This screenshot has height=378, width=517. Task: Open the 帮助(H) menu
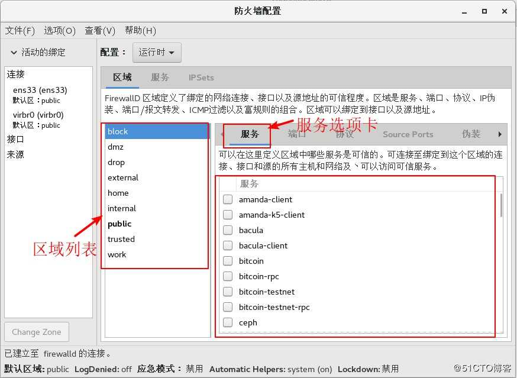pos(140,31)
